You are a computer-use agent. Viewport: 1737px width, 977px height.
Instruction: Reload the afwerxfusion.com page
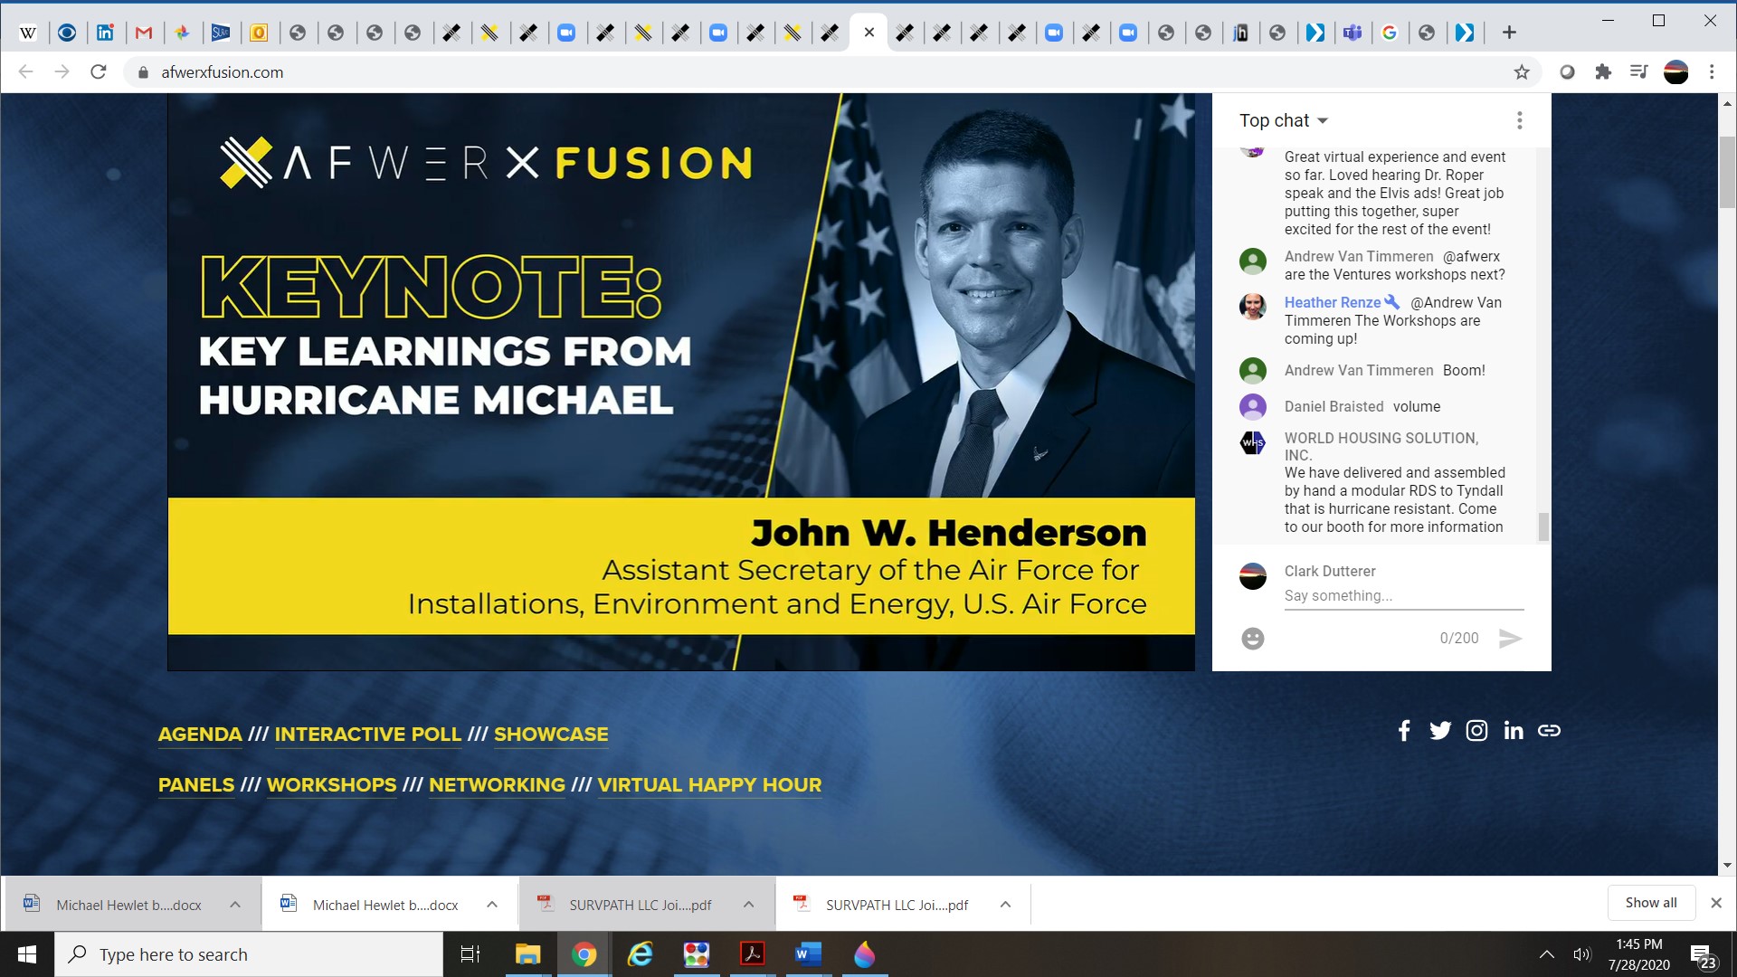click(99, 72)
